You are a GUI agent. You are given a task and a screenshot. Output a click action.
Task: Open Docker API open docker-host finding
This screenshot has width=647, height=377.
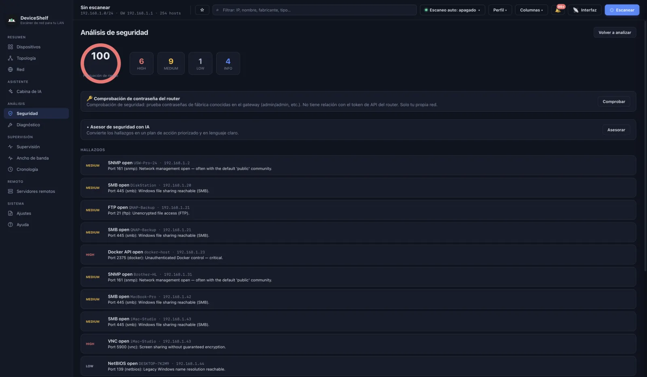click(x=358, y=255)
